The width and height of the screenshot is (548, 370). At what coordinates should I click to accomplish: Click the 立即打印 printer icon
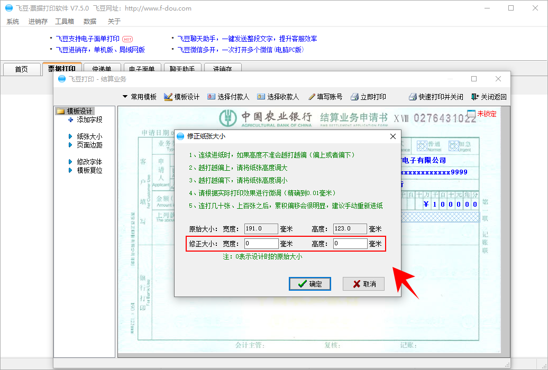pos(355,97)
